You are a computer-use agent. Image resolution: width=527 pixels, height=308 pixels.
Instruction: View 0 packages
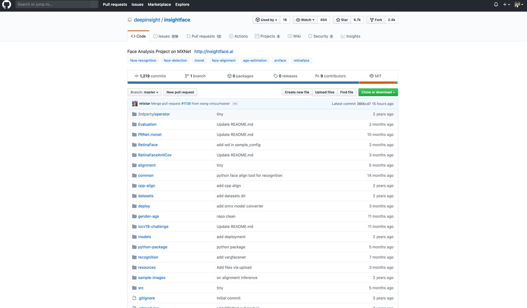[240, 76]
